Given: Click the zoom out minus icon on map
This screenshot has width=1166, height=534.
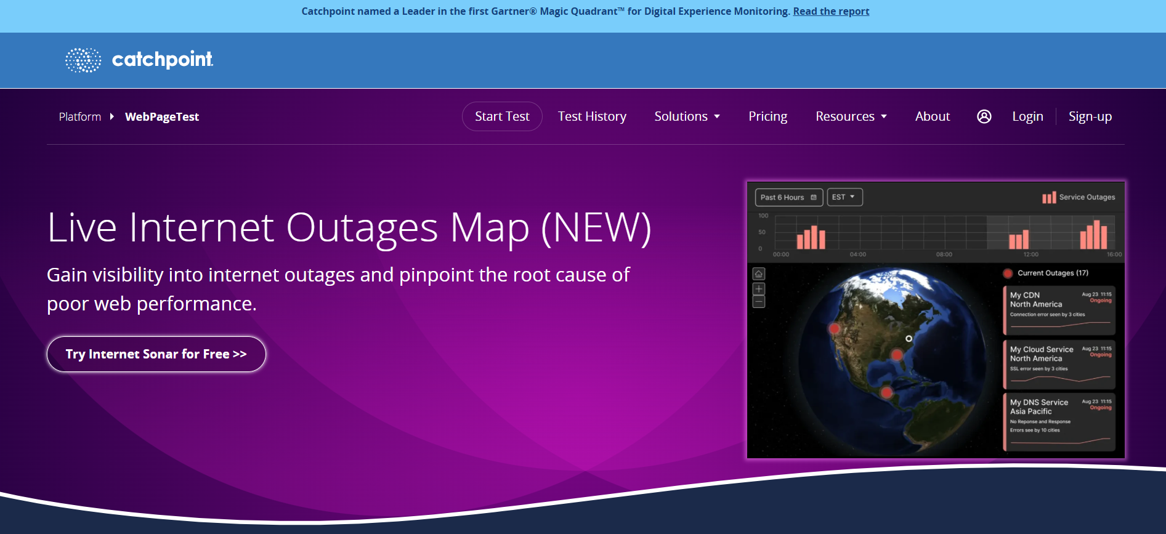Looking at the screenshot, I should pos(759,302).
